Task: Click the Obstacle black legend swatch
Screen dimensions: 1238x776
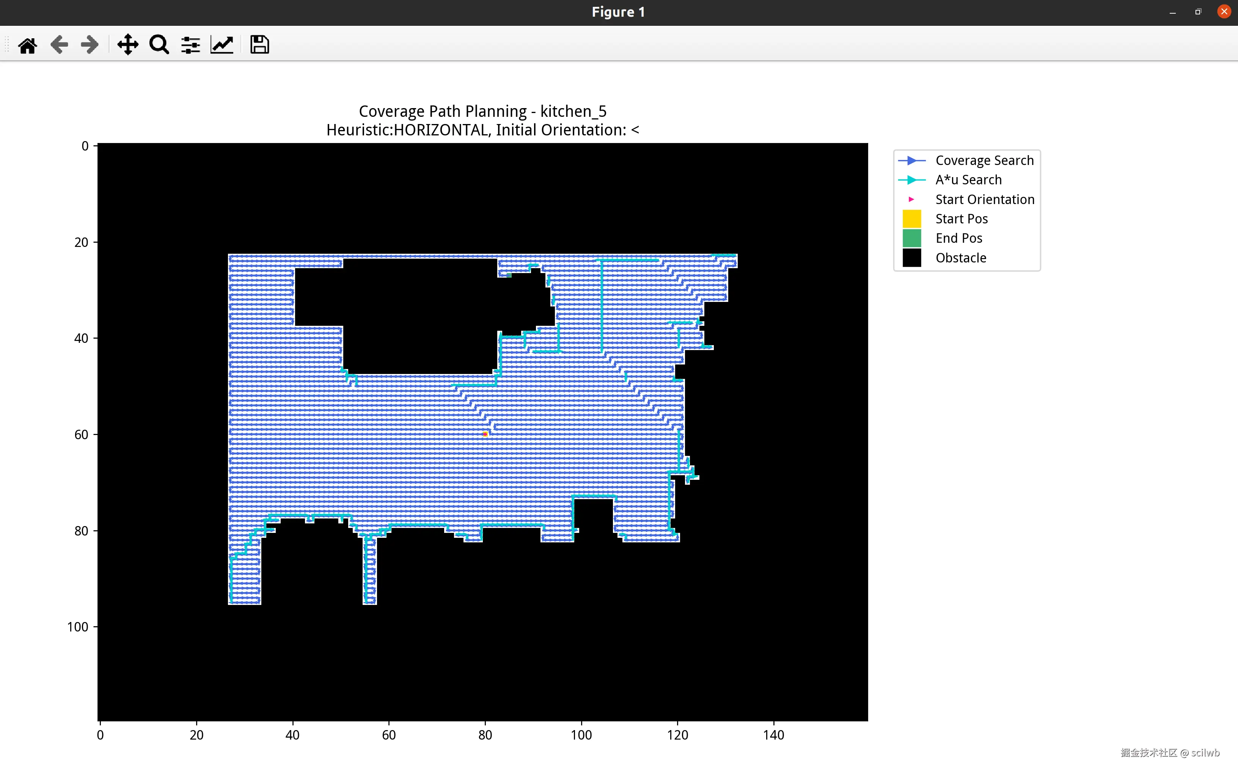Action: pyautogui.click(x=911, y=258)
